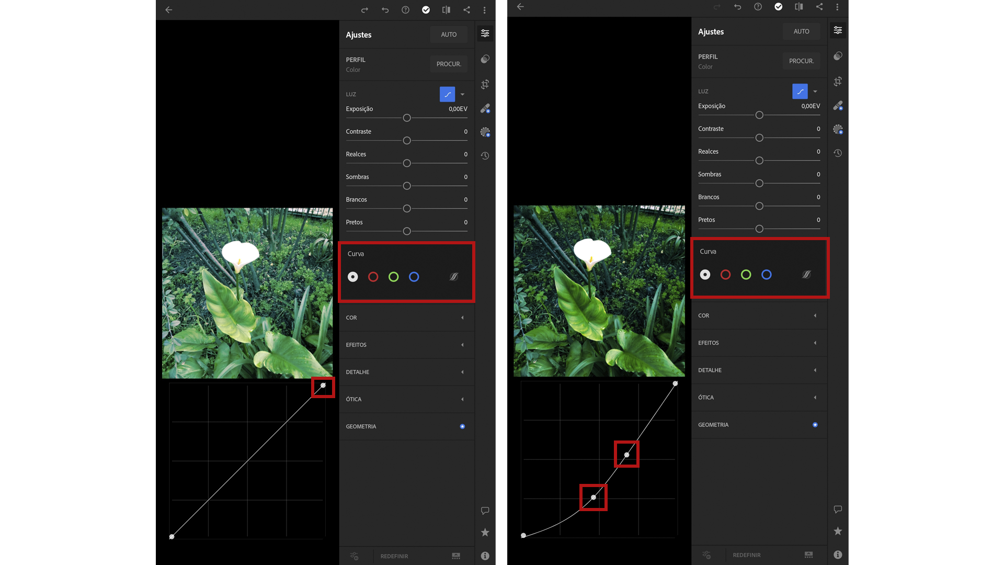This screenshot has width=1004, height=565.
Task: Rate photo with star icon in left screenshot
Action: 485,532
